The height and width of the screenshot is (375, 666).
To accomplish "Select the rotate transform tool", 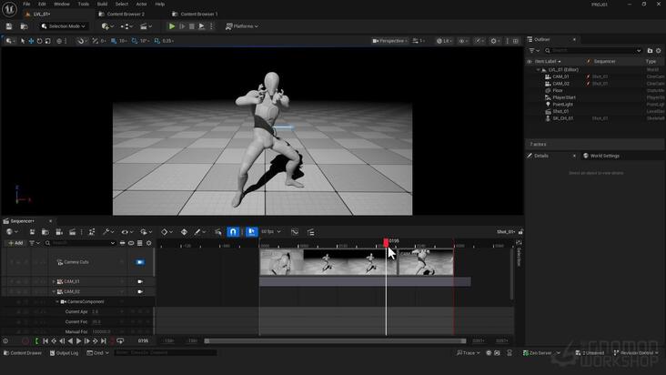I will (39, 41).
